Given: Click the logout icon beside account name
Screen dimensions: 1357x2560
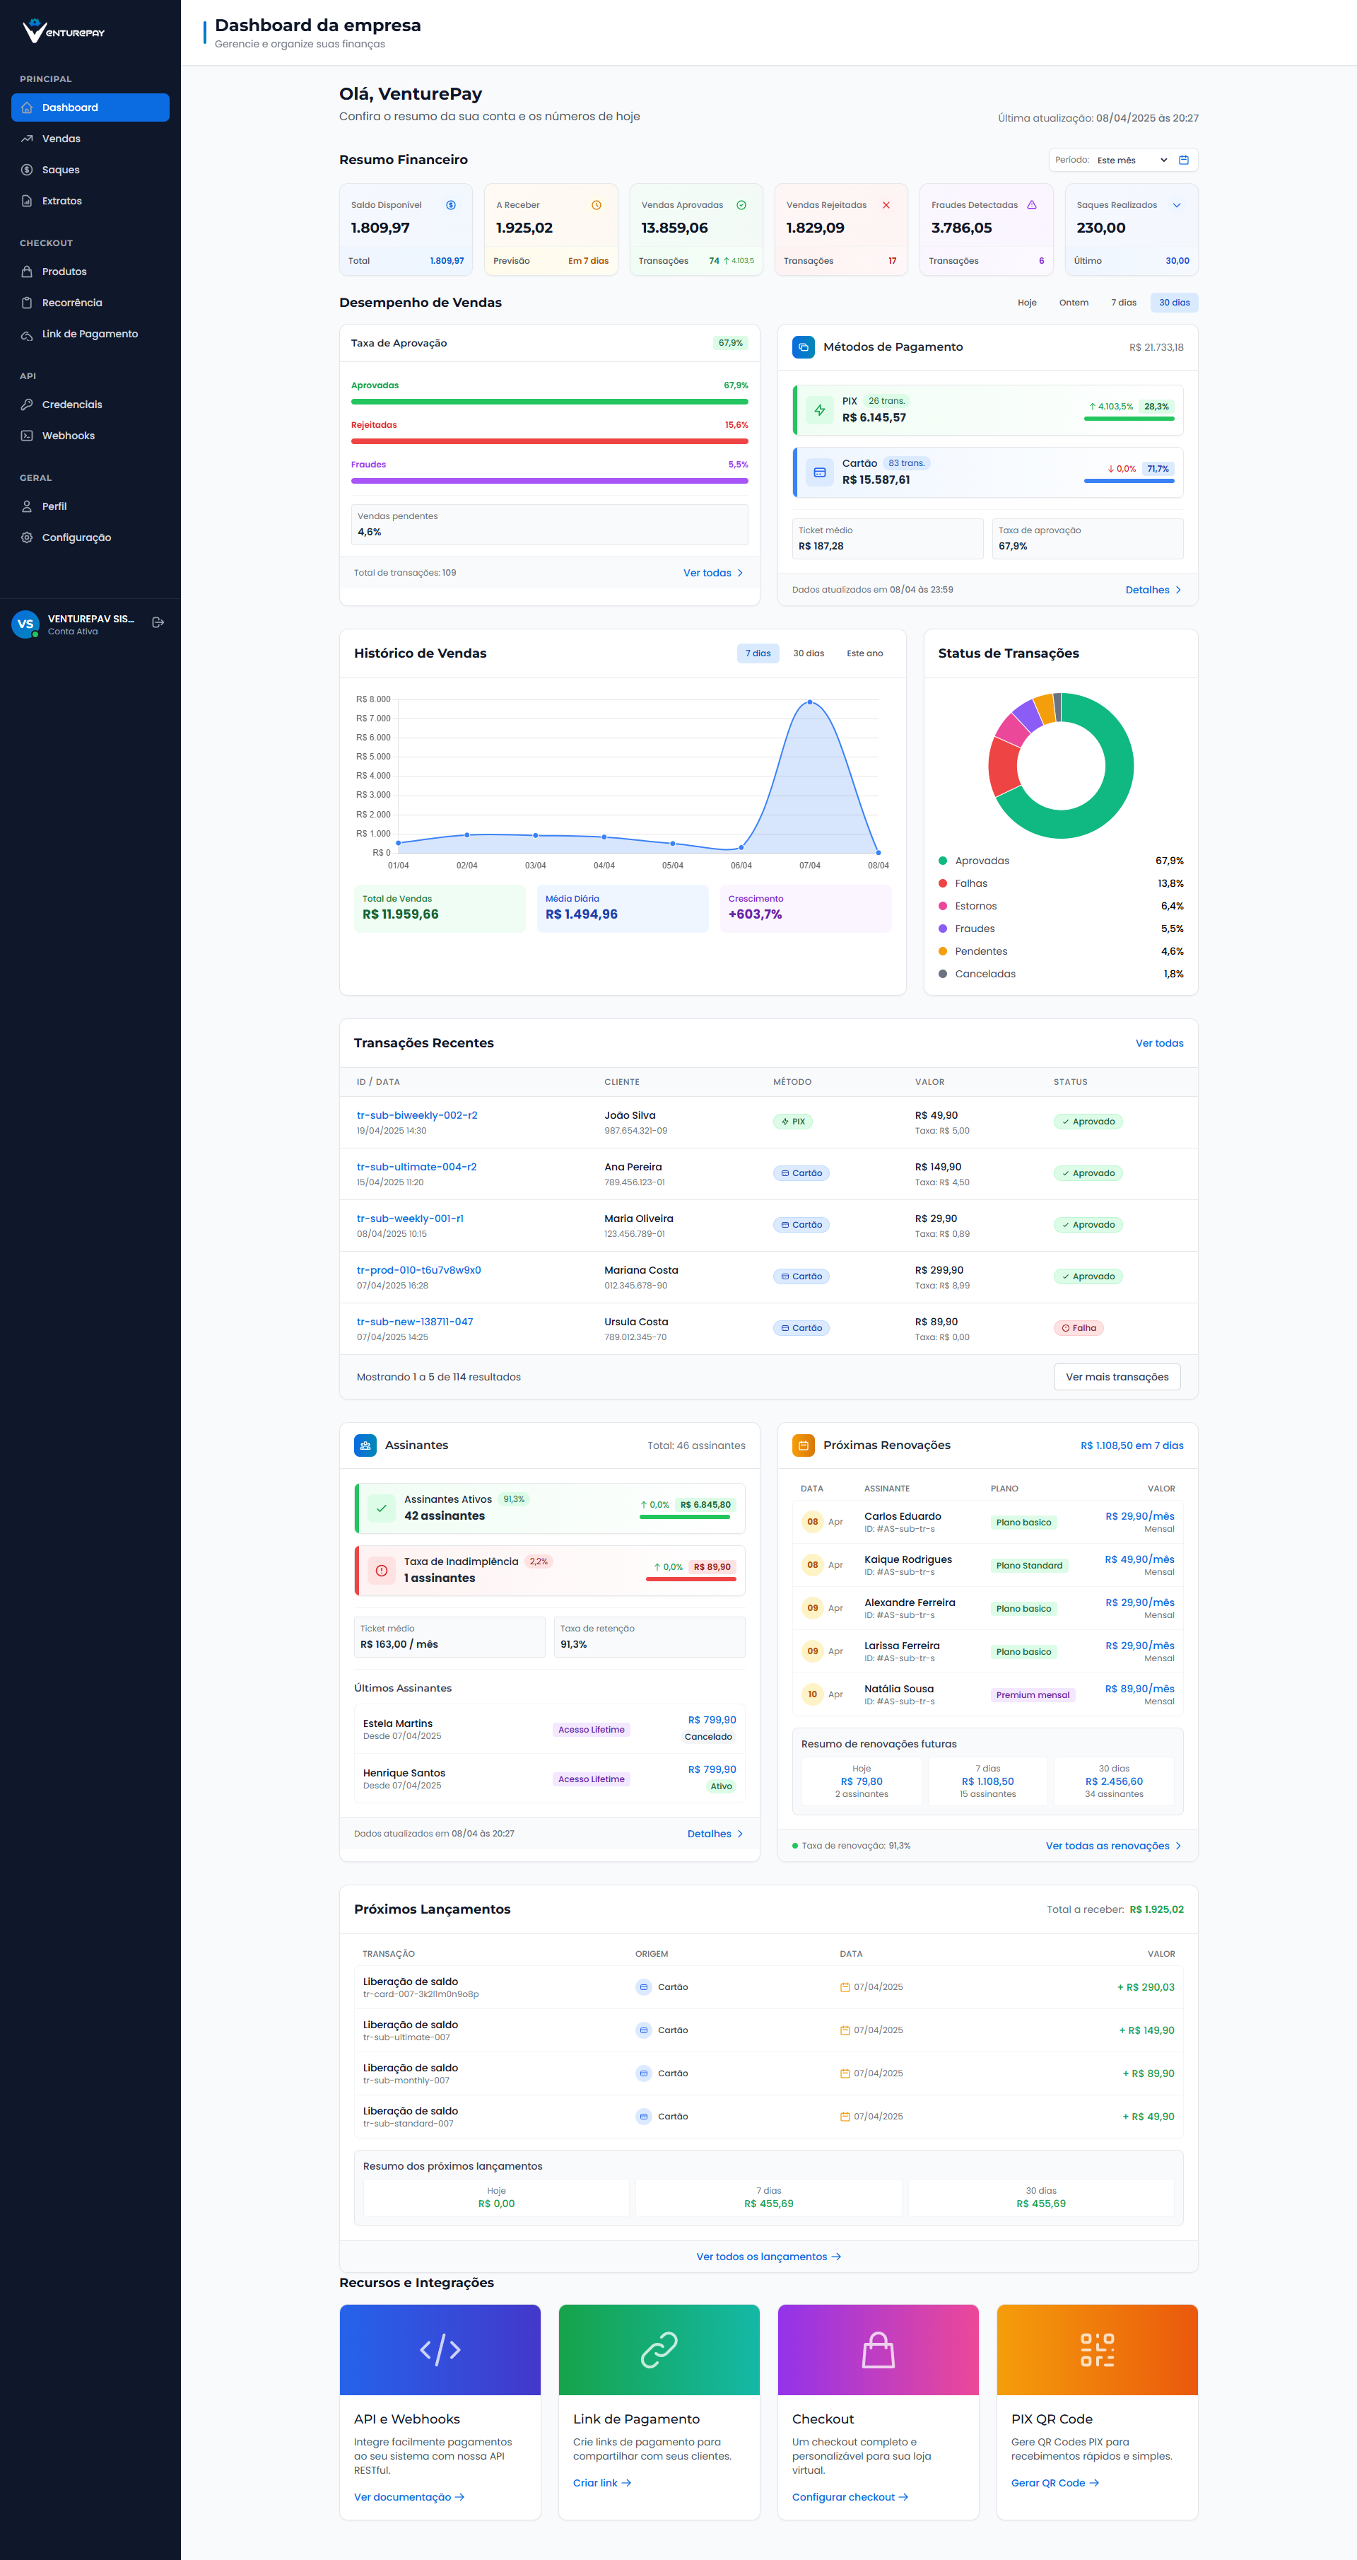Looking at the screenshot, I should click(158, 623).
